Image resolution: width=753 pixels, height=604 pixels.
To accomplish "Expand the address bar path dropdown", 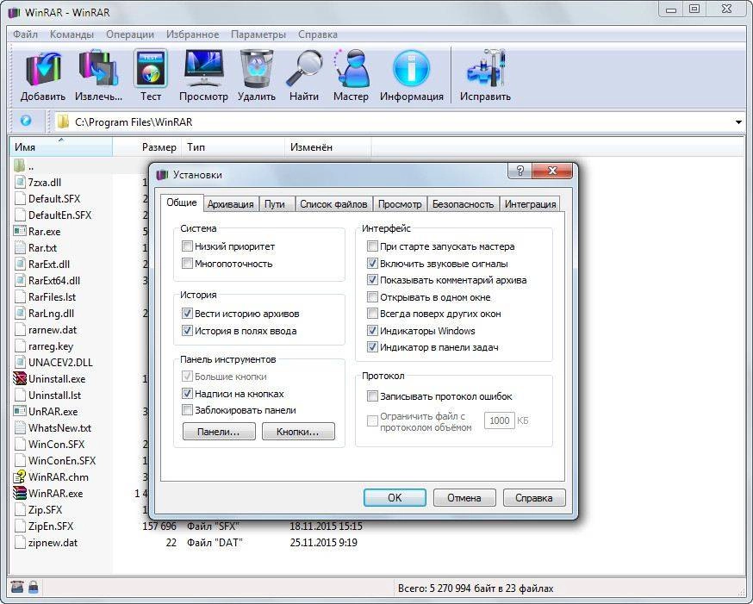I will pos(738,122).
